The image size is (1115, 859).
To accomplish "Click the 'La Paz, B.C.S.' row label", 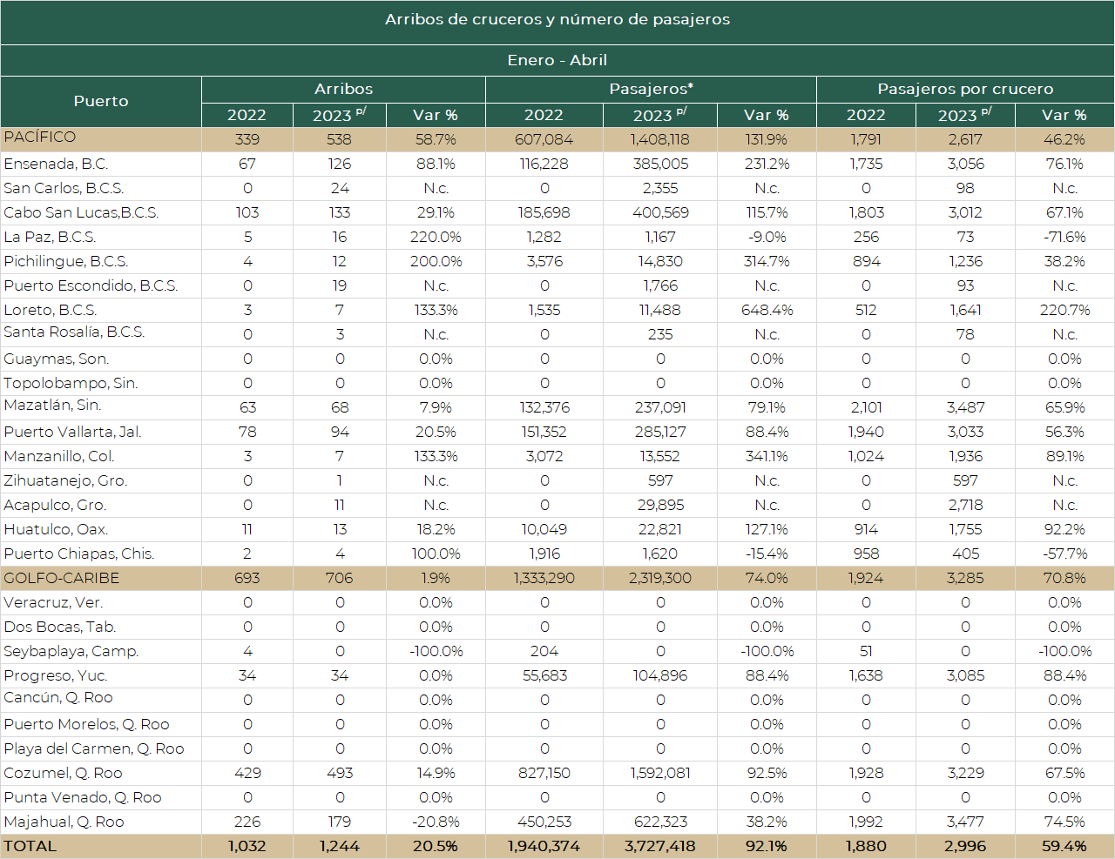I will pos(50,237).
